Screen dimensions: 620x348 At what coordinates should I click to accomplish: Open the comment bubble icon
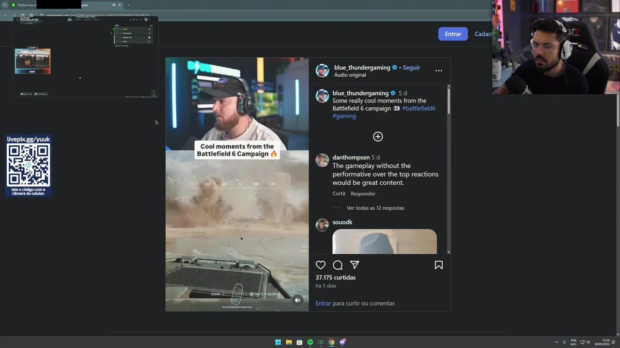pyautogui.click(x=338, y=265)
